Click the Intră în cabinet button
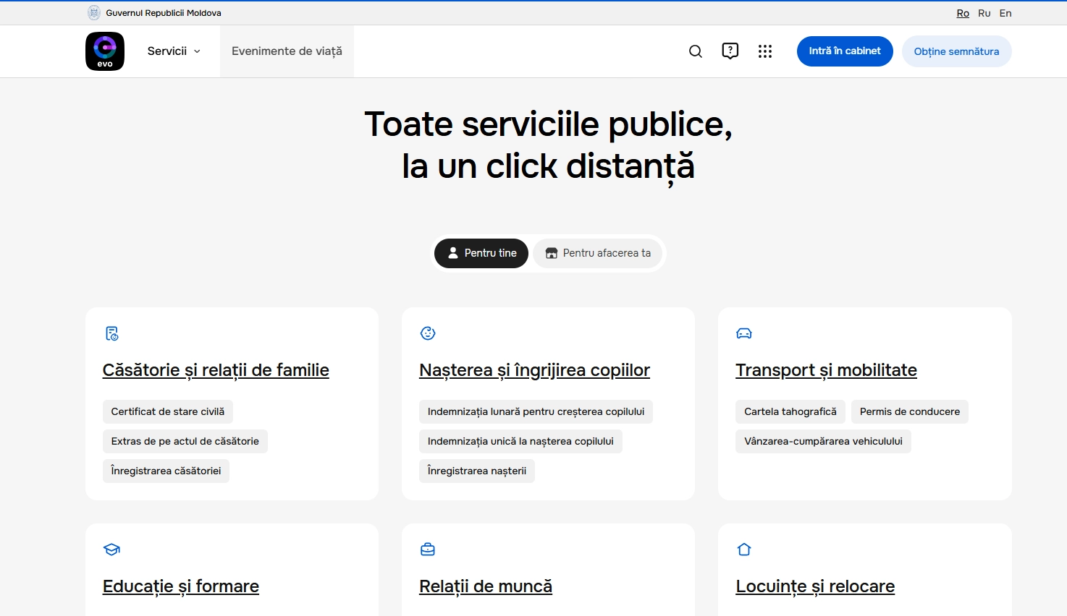The image size is (1067, 616). click(x=845, y=51)
